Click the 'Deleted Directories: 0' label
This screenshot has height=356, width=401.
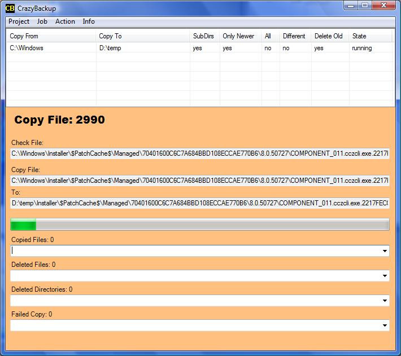(x=42, y=289)
